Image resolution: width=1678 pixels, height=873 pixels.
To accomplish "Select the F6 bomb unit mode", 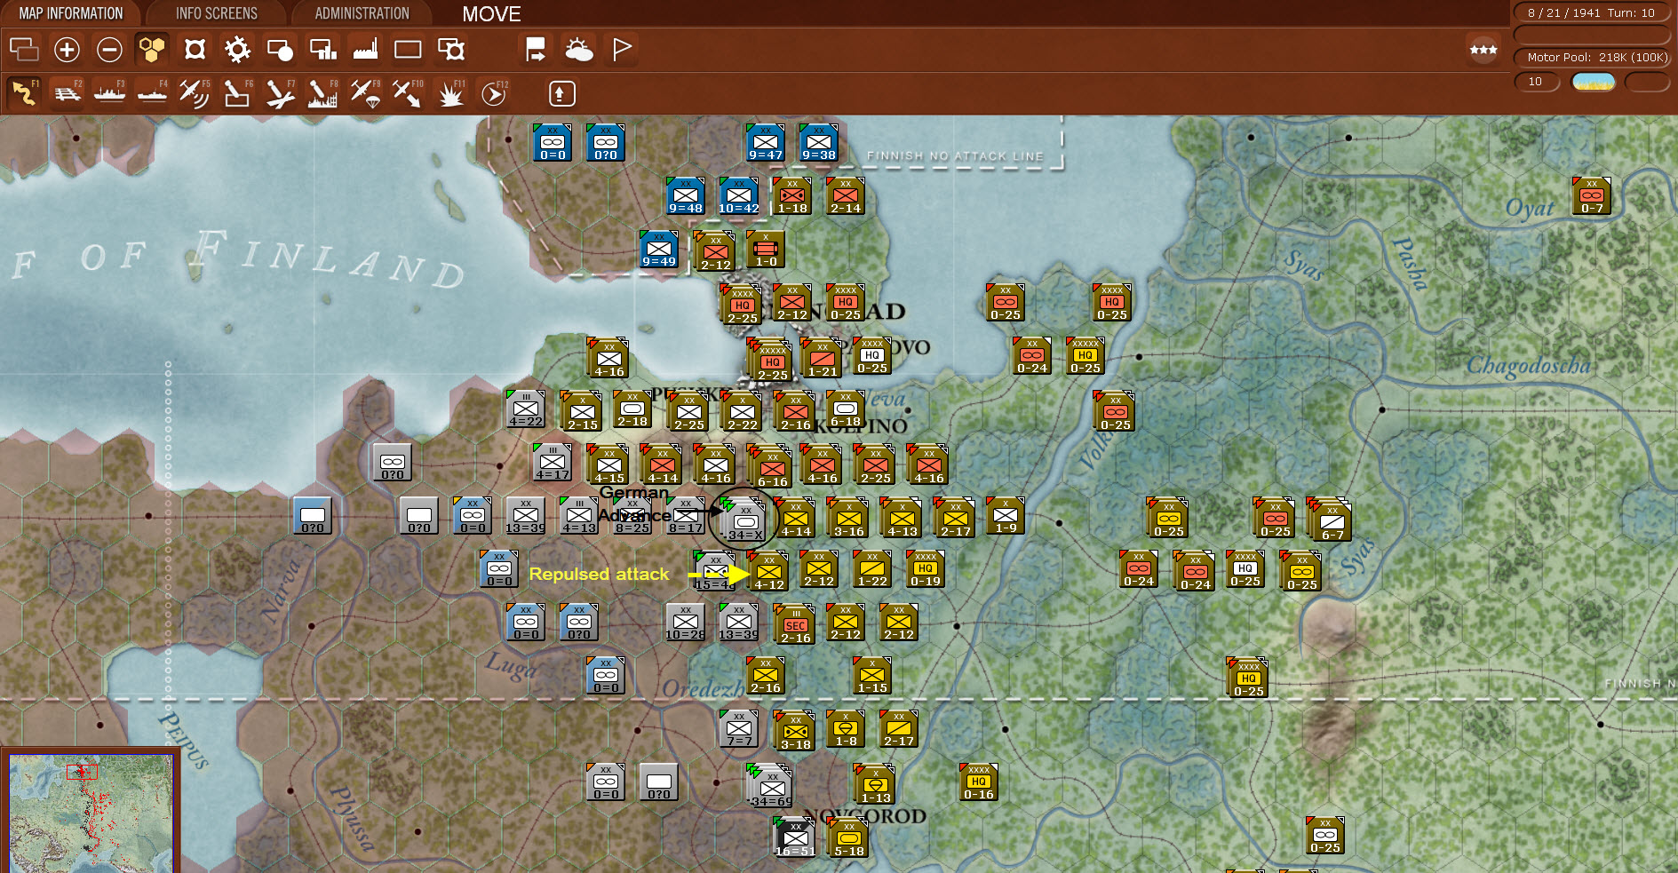I will (237, 93).
